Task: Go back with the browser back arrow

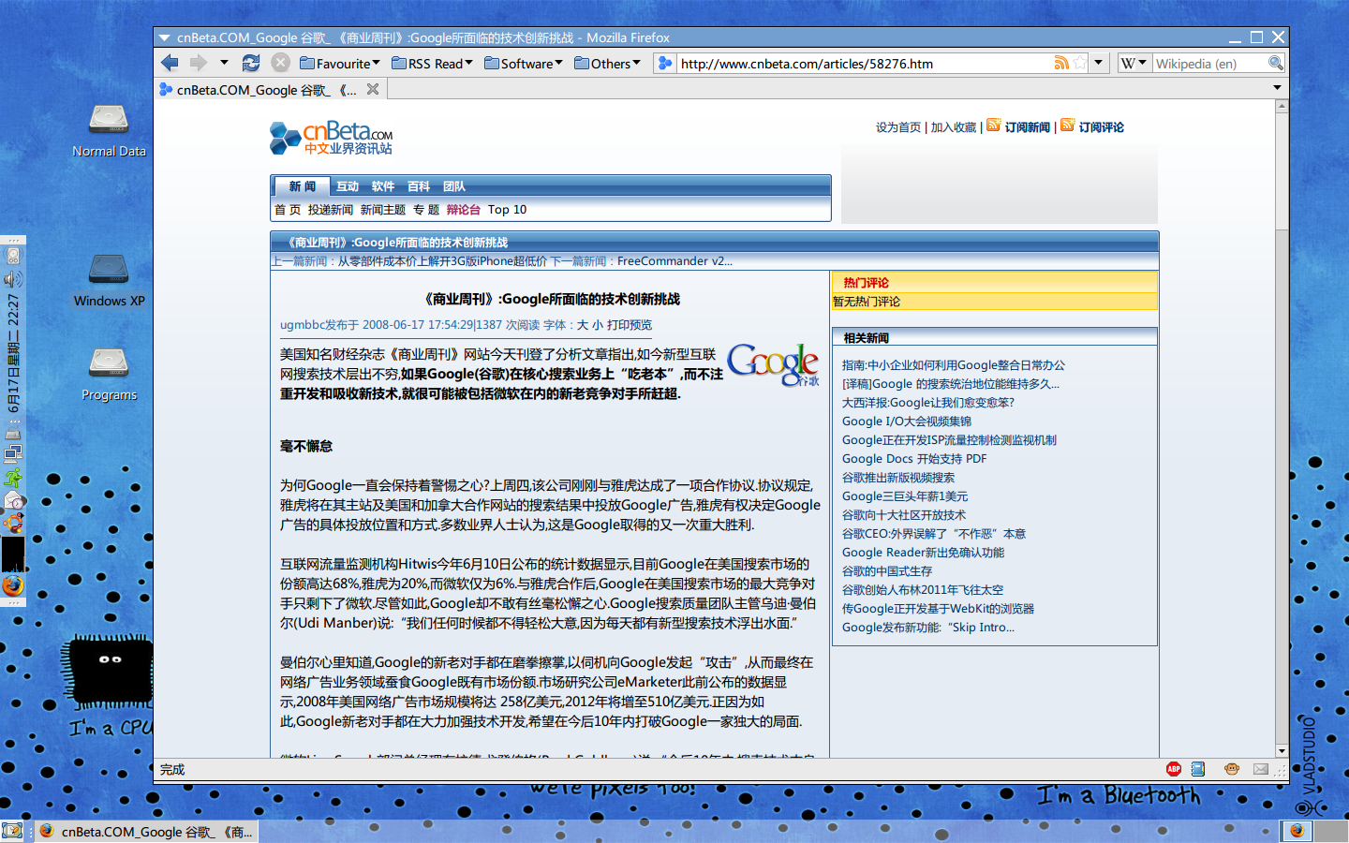Action: pyautogui.click(x=170, y=63)
